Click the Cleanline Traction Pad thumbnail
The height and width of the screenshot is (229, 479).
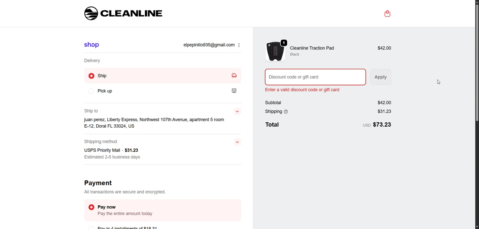275,51
